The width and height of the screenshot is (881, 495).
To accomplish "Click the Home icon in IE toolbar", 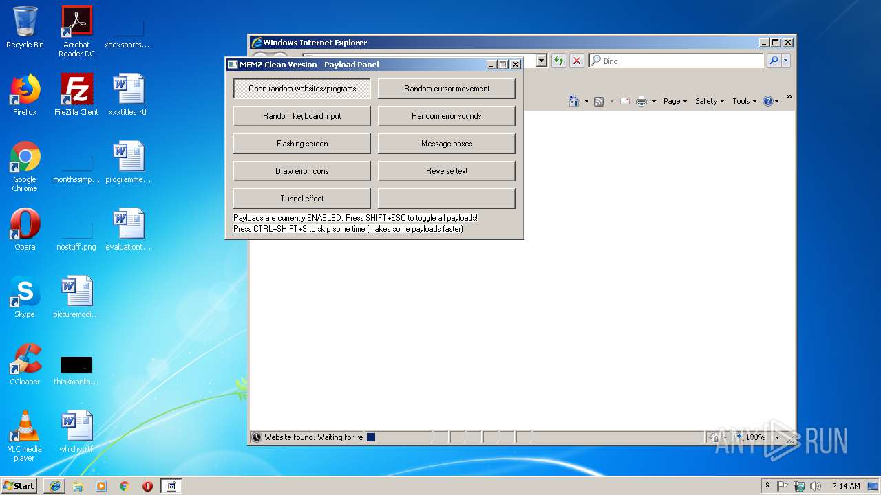I will point(574,101).
